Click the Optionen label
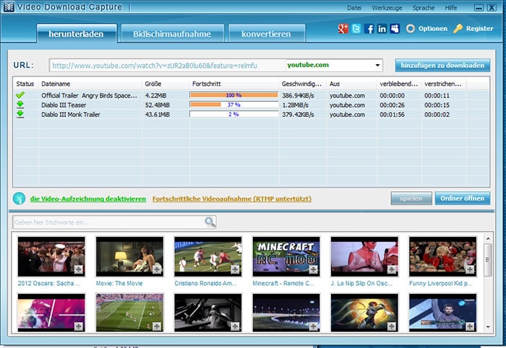The image size is (506, 348). pyautogui.click(x=433, y=29)
